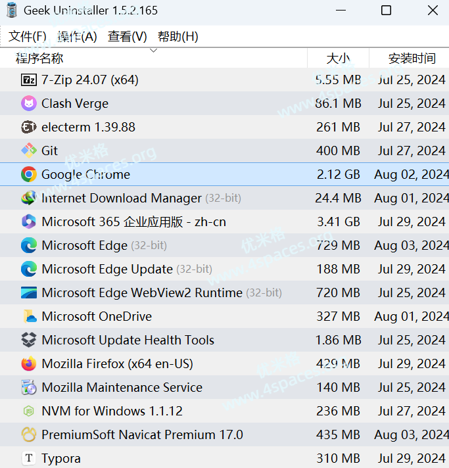Select Microsoft Edge WebView2 Runtime row
The width and height of the screenshot is (449, 468).
[x=142, y=293]
